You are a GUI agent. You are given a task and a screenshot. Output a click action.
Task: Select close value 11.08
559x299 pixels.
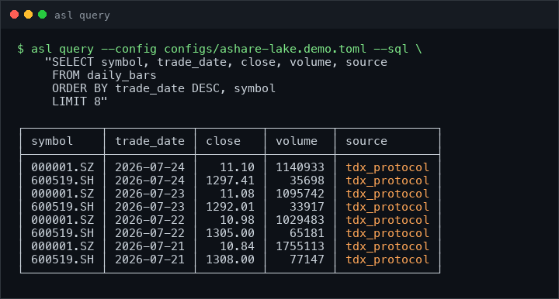click(x=237, y=194)
